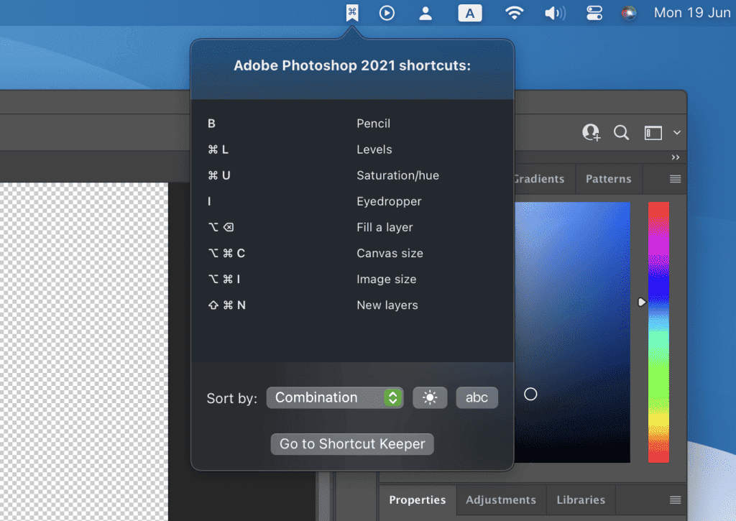The image size is (736, 521).
Task: Select the Properties tab
Action: (x=417, y=499)
